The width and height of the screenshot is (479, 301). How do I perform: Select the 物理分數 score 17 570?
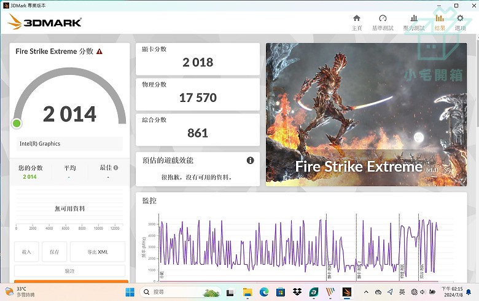[x=198, y=98]
